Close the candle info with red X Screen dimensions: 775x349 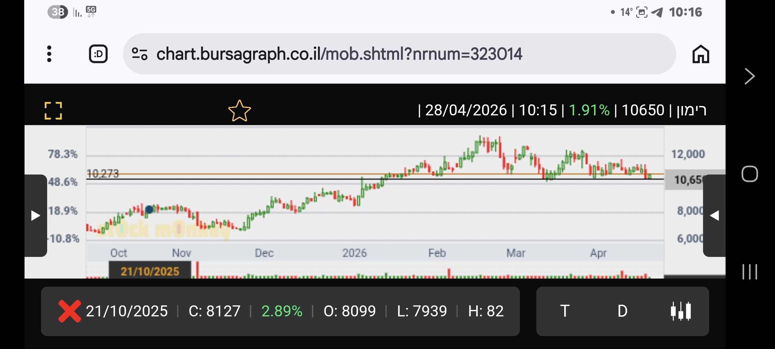point(69,311)
